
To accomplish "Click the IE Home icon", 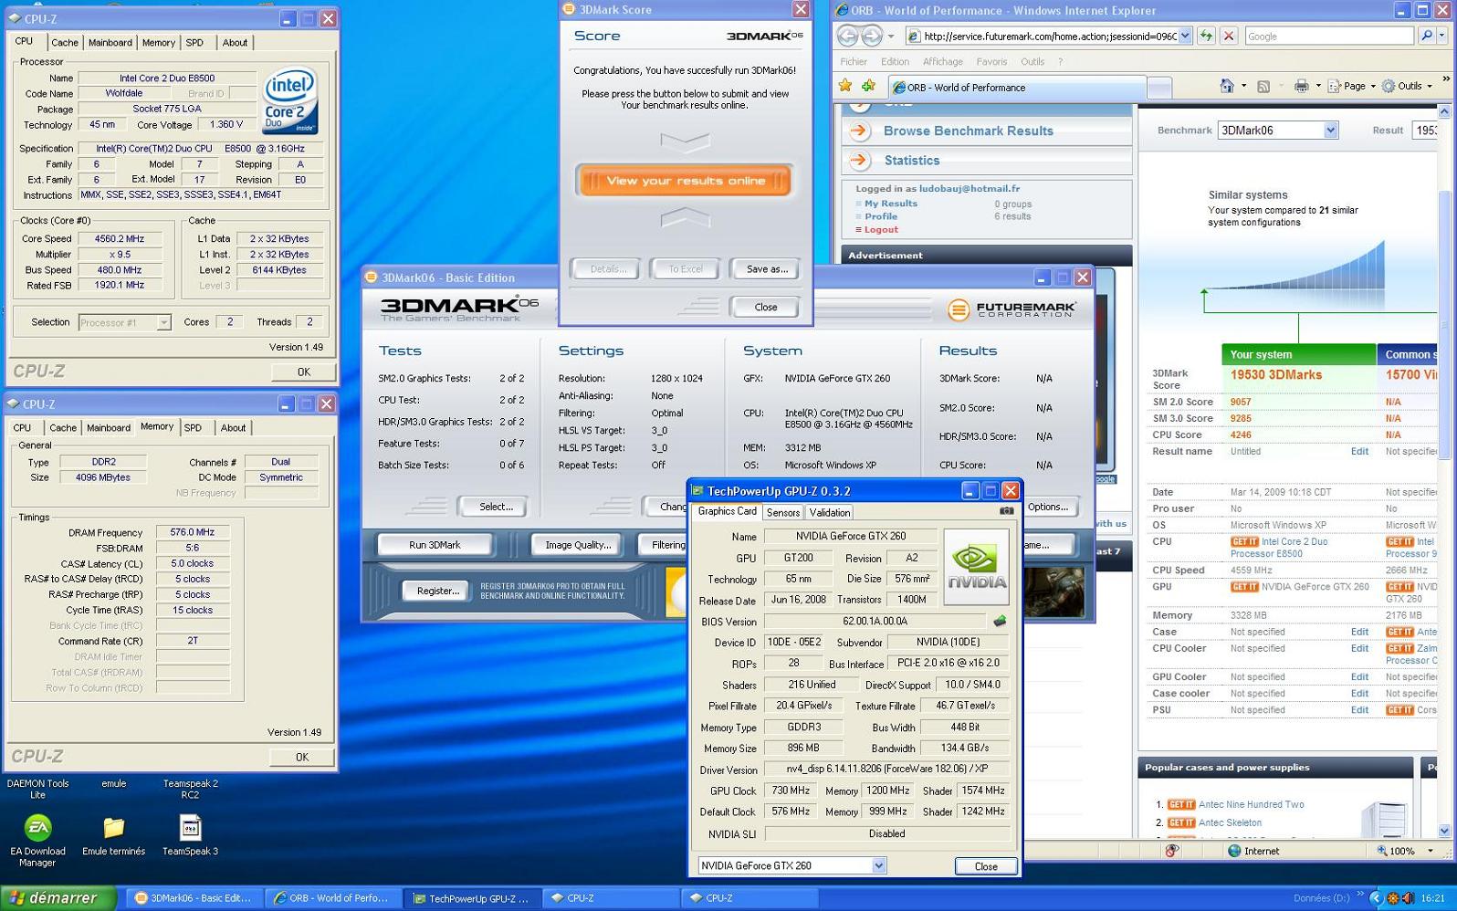I will [x=1227, y=86].
